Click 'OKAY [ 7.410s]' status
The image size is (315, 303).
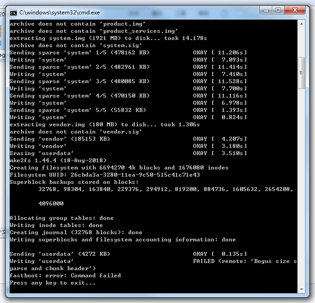220,74
